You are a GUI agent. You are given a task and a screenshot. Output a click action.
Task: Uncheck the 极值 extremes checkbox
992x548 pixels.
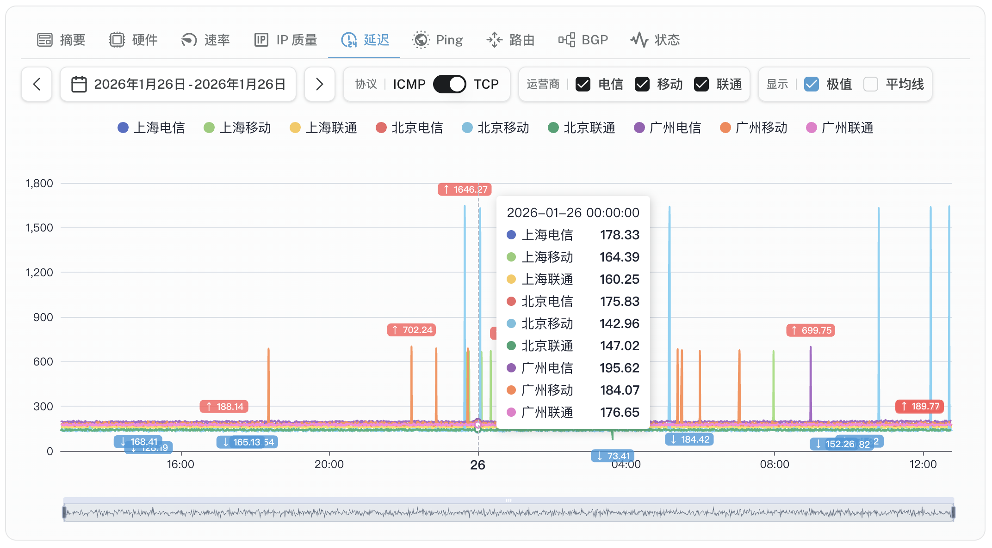[811, 84]
